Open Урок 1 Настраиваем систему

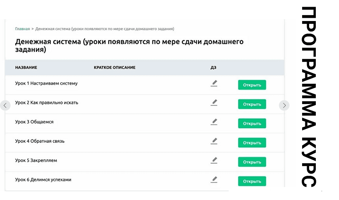(252, 85)
